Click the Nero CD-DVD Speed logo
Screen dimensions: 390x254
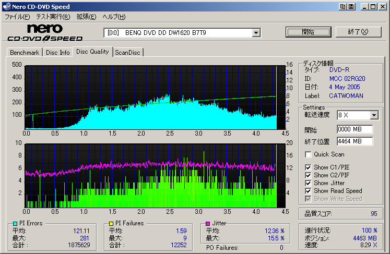[x=45, y=32]
